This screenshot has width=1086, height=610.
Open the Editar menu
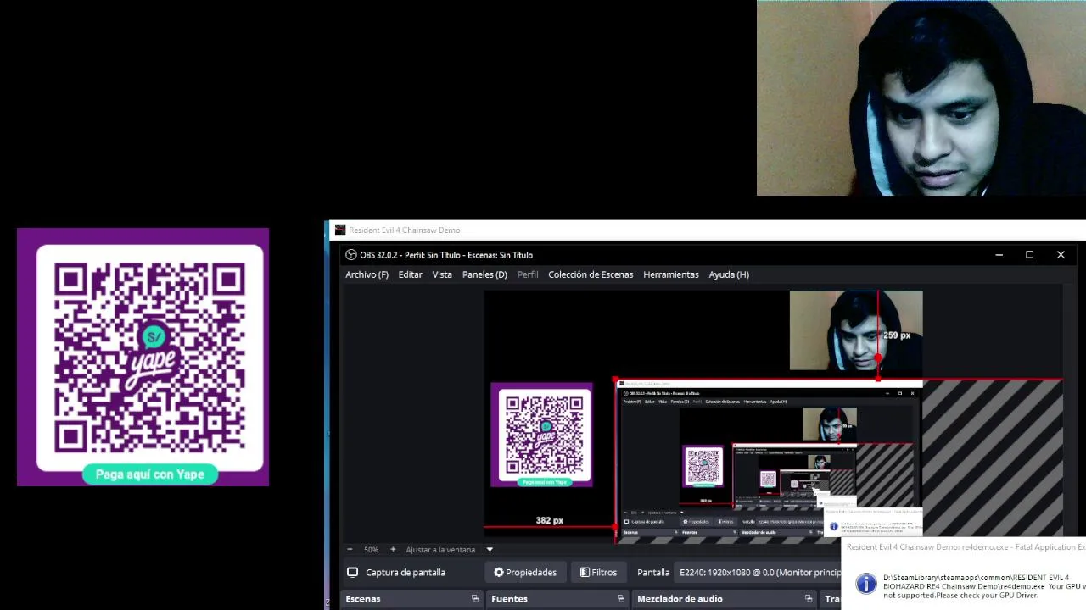[411, 274]
